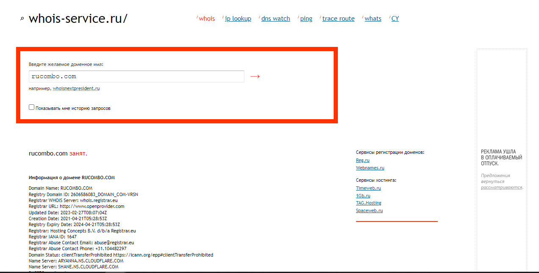539x273 pixels.
Task: Switch to the ping tool
Action: 306,19
